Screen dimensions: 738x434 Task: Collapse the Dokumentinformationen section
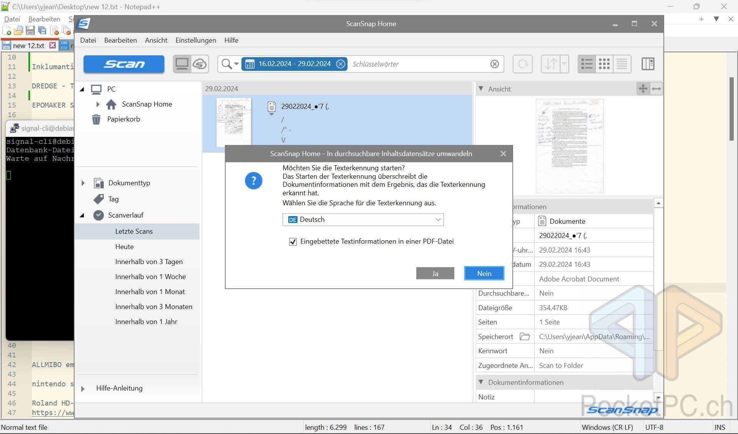click(481, 382)
